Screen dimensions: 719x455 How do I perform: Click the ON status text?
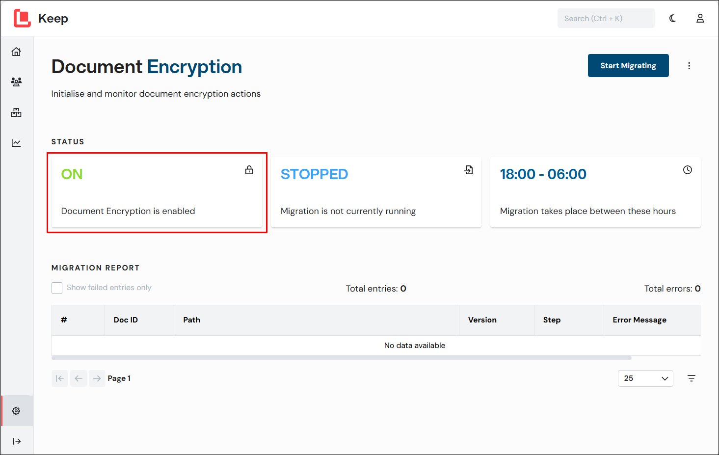(72, 174)
